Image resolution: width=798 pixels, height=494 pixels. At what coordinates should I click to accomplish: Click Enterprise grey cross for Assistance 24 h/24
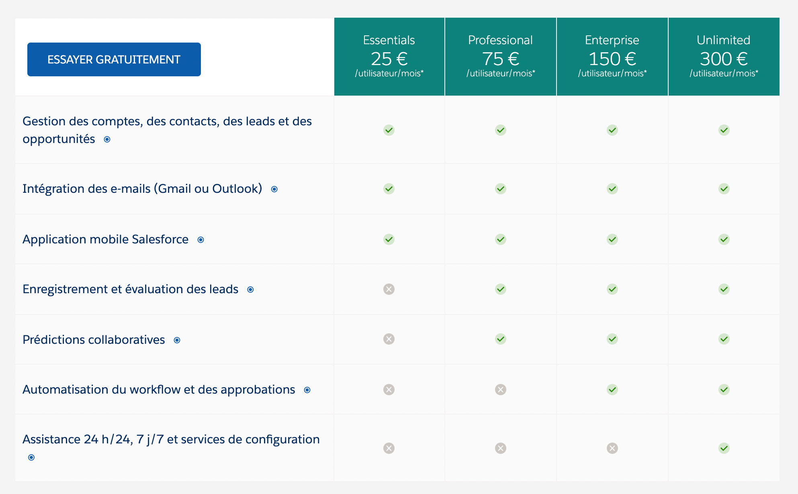(x=612, y=448)
